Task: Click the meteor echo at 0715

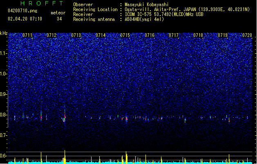Action: pyautogui.click(x=126, y=118)
